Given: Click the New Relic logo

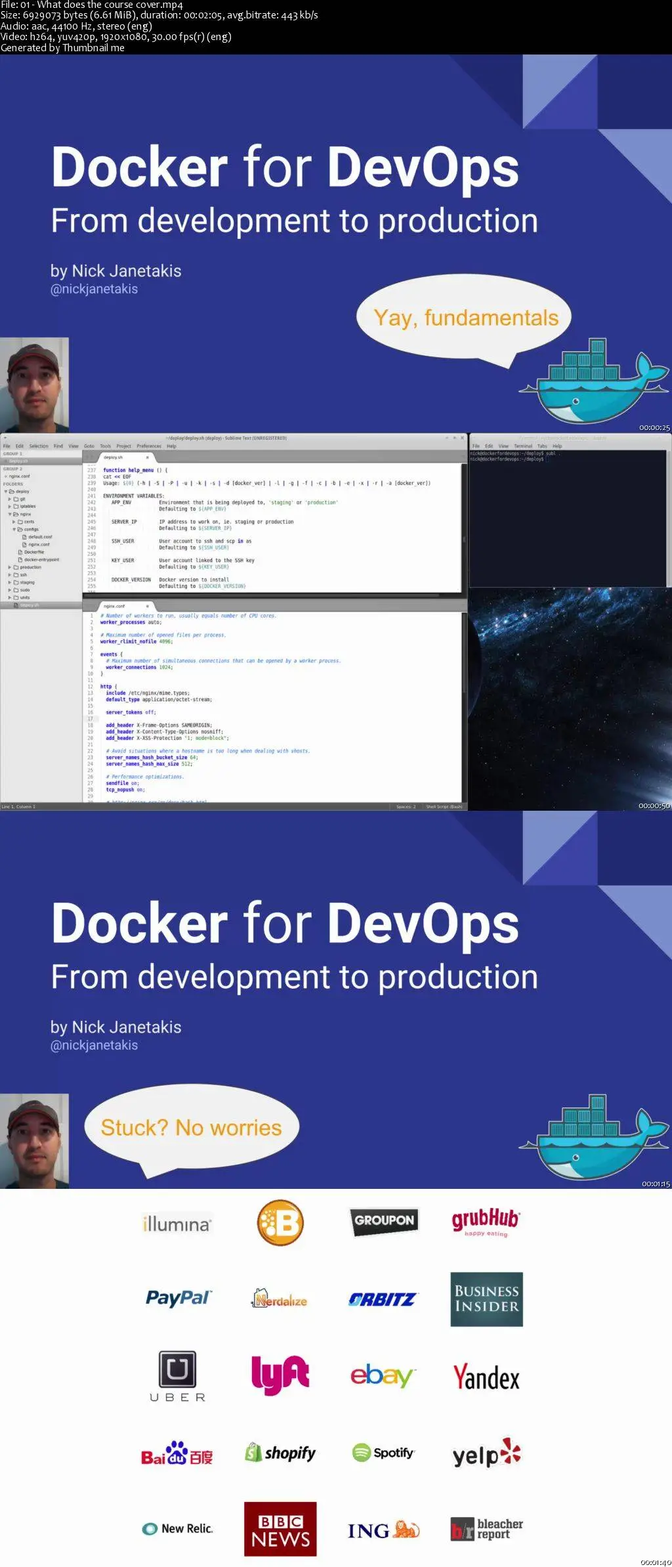Looking at the screenshot, I should point(178,1529).
